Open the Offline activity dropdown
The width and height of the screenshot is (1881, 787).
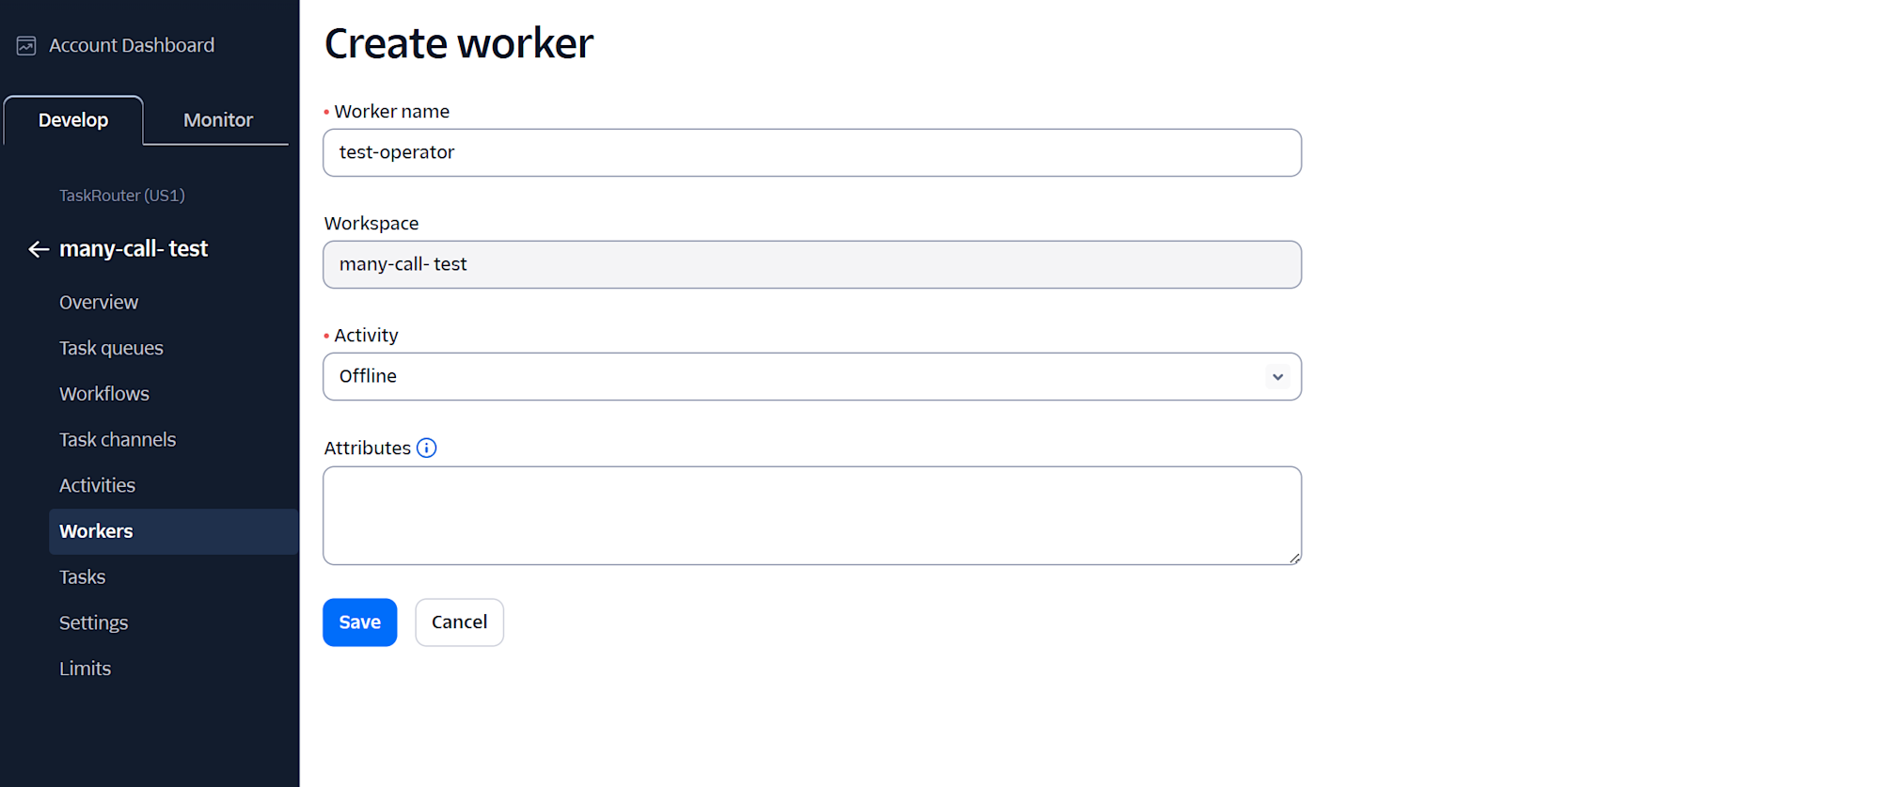812,376
